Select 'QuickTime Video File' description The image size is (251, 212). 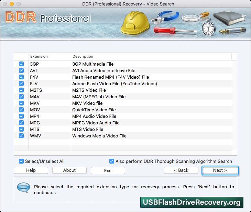pos(94,110)
